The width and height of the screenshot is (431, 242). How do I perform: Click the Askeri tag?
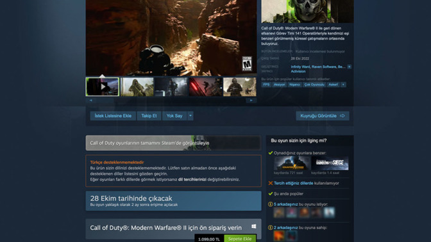333,85
